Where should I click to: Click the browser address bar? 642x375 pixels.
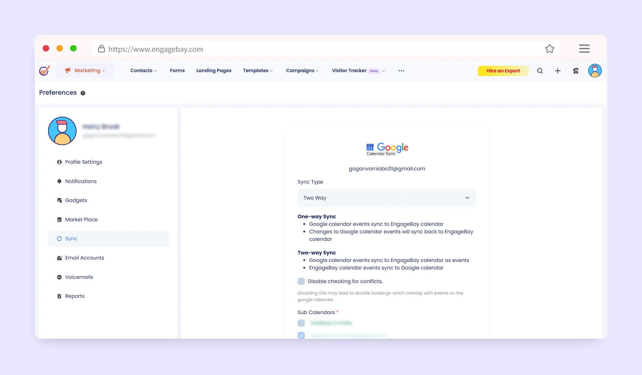click(310, 49)
